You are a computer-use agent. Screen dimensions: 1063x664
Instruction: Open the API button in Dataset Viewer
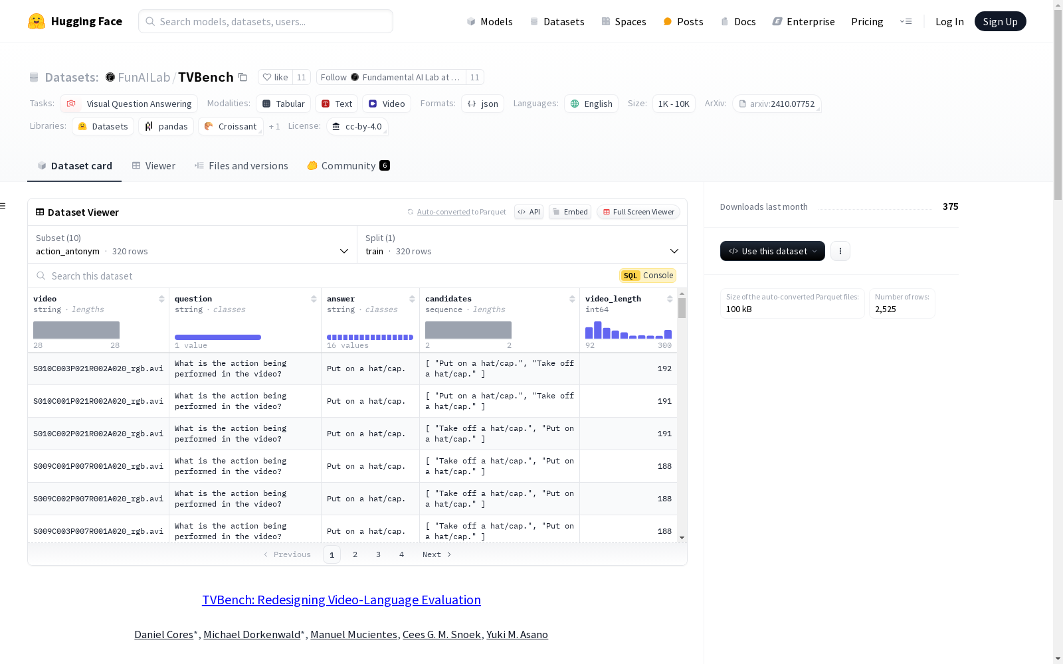point(529,212)
